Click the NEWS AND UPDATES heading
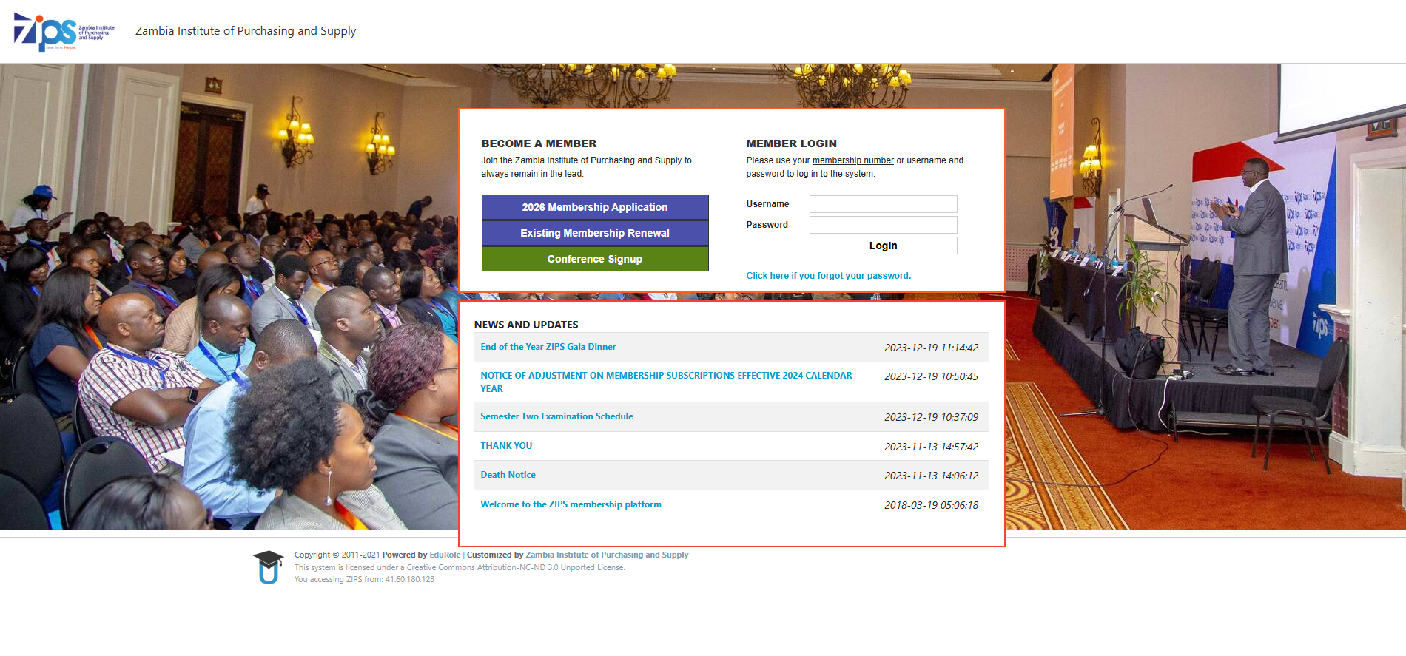The image size is (1406, 656). [x=526, y=325]
